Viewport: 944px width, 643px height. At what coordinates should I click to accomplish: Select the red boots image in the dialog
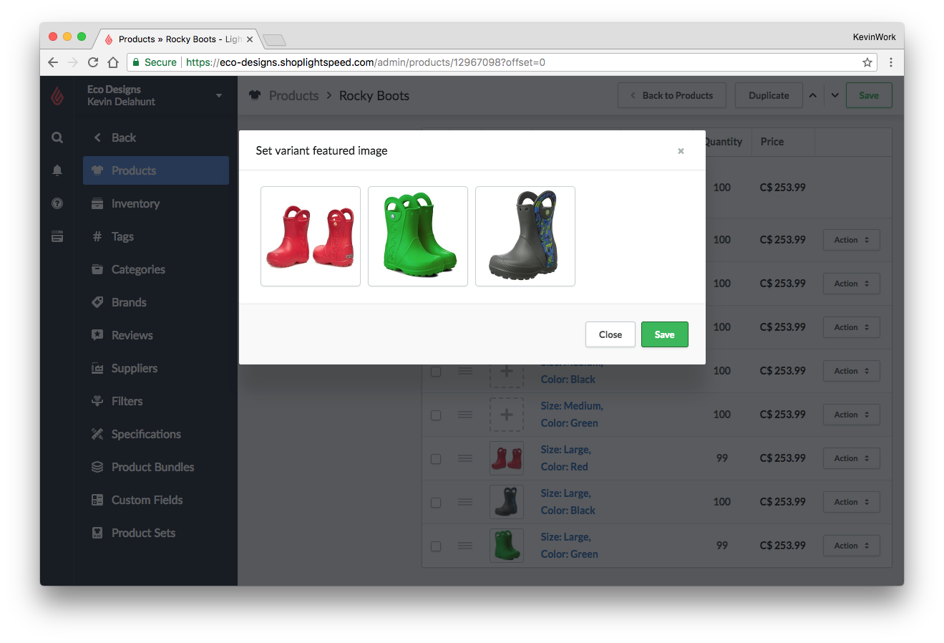(x=311, y=236)
